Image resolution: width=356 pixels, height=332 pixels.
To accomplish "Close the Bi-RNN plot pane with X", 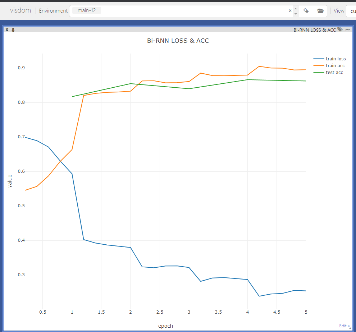I will pyautogui.click(x=7, y=30).
